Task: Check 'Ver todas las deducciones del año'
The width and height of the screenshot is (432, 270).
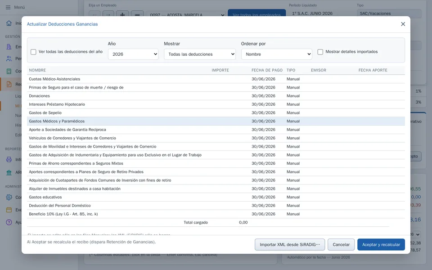Action: (x=33, y=52)
